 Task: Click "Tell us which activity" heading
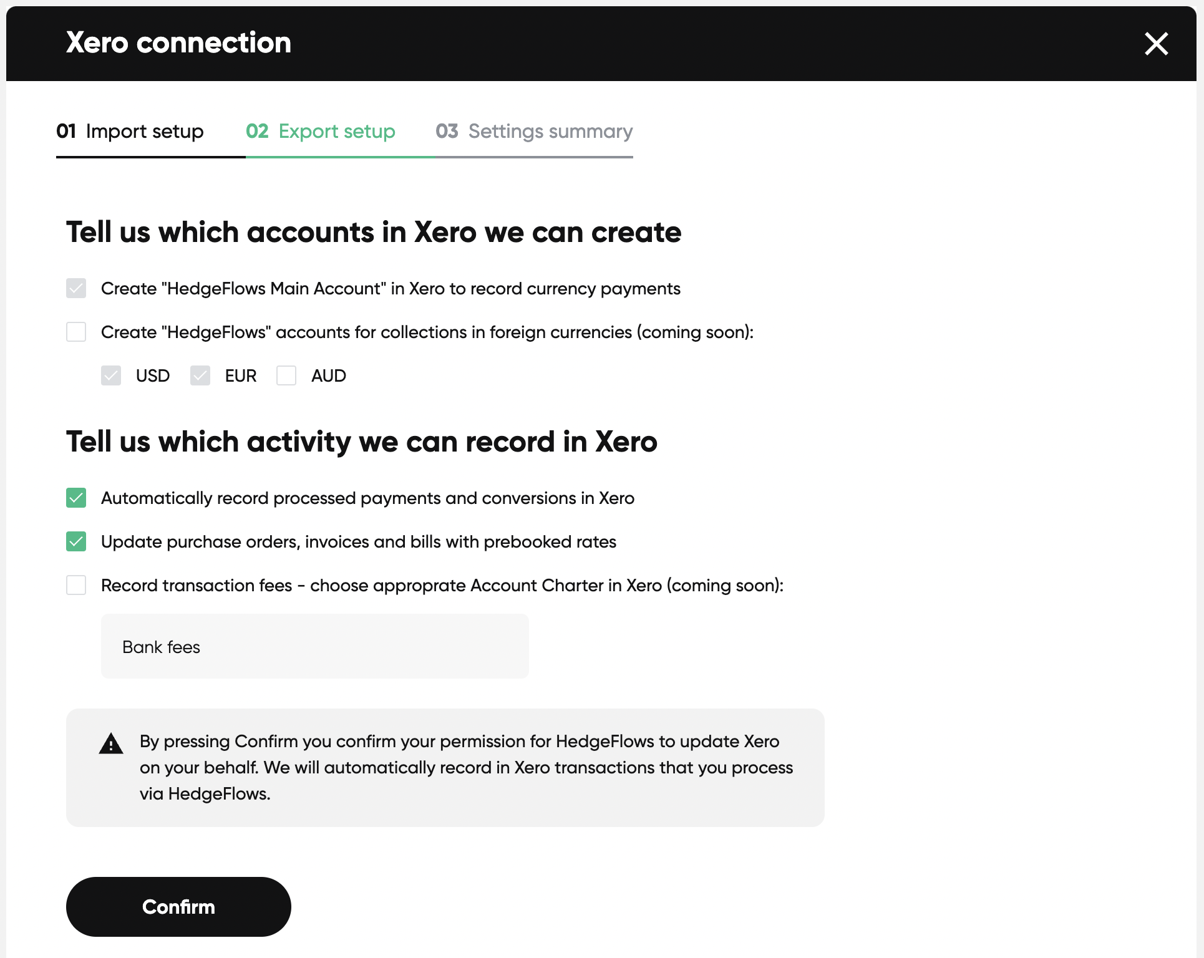pos(361,442)
